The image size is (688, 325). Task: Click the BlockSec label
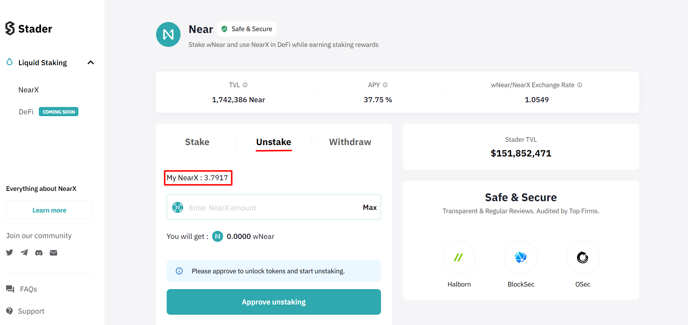tap(521, 284)
